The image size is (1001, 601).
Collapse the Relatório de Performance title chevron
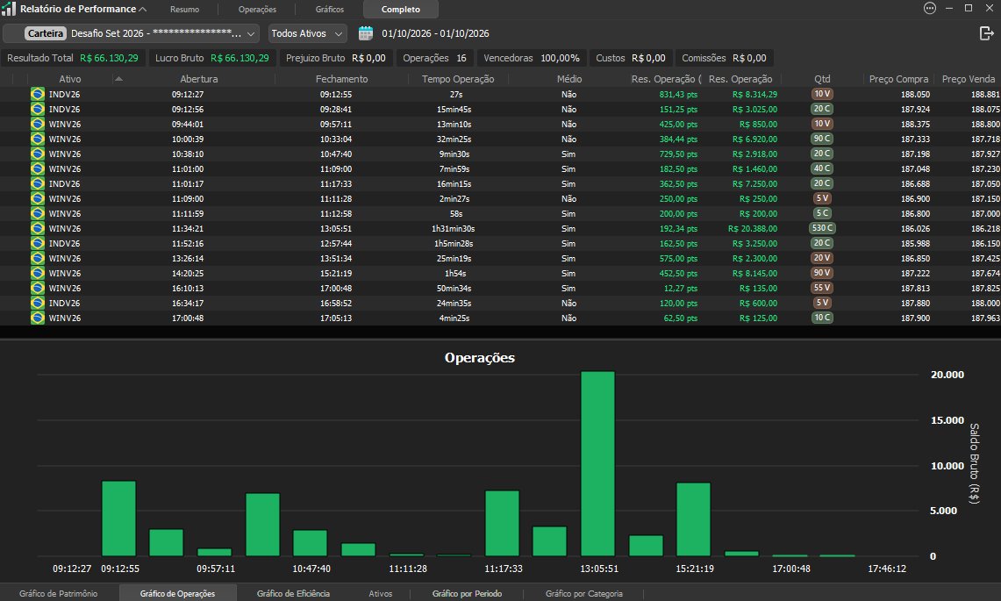pos(143,9)
